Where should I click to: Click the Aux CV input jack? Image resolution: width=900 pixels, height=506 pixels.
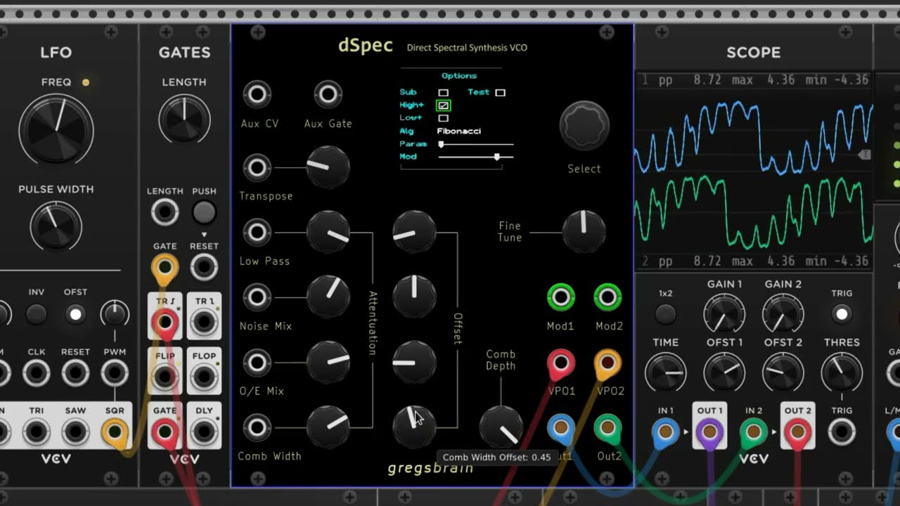point(257,94)
